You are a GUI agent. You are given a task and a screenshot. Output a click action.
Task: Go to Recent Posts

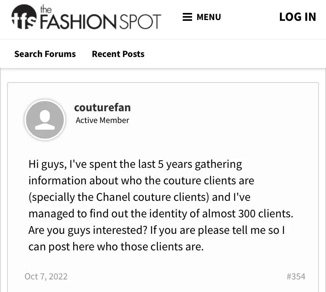tap(118, 54)
